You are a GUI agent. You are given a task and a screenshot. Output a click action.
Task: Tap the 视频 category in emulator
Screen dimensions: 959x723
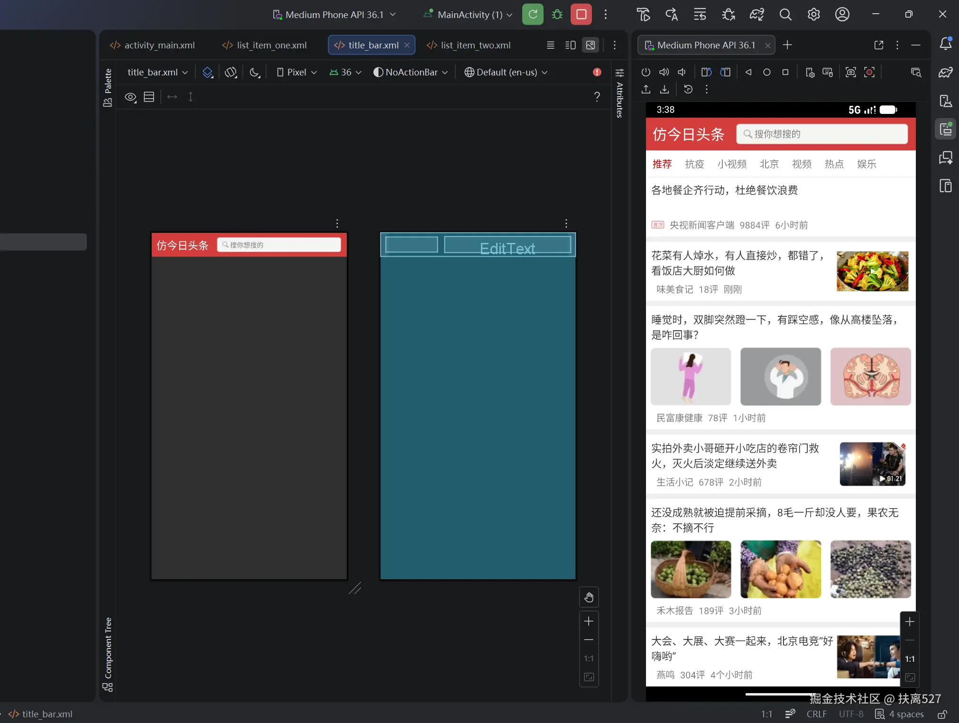[x=802, y=164]
